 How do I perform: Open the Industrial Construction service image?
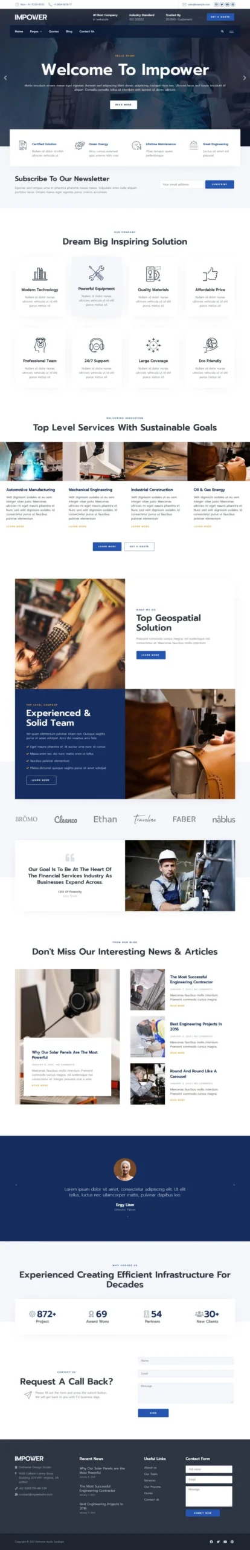tap(156, 461)
